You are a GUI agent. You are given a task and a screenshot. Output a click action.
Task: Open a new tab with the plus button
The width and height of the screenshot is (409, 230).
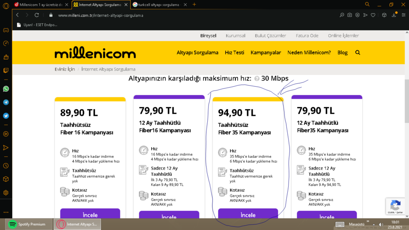point(194,5)
